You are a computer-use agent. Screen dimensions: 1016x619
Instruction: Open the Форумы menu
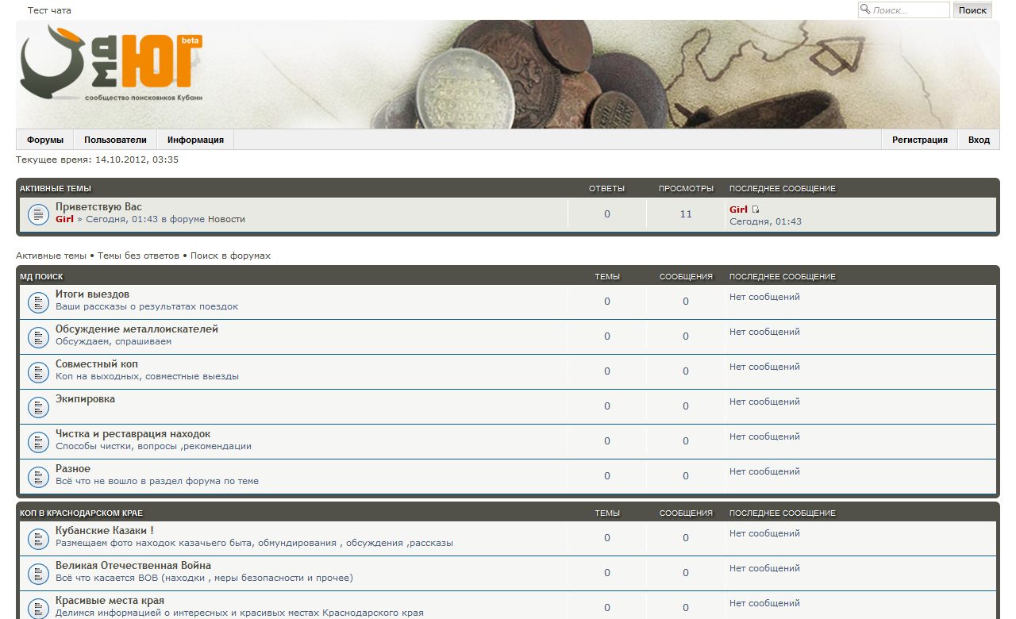pos(44,140)
